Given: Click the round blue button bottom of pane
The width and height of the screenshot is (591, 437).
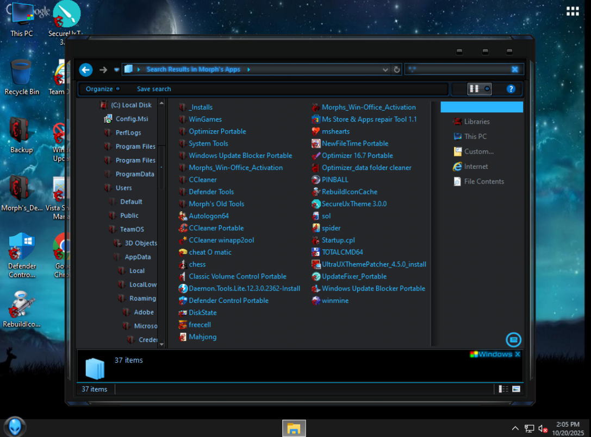Looking at the screenshot, I should point(513,339).
